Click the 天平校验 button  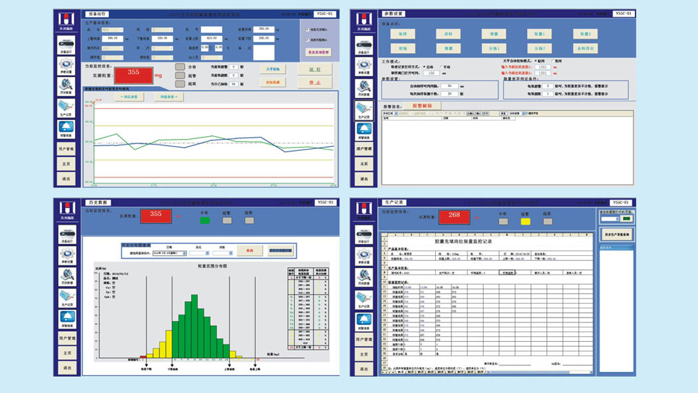[x=273, y=69]
